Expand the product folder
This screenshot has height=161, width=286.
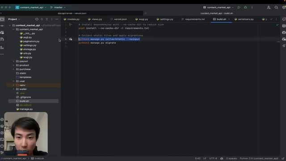tap(13, 65)
